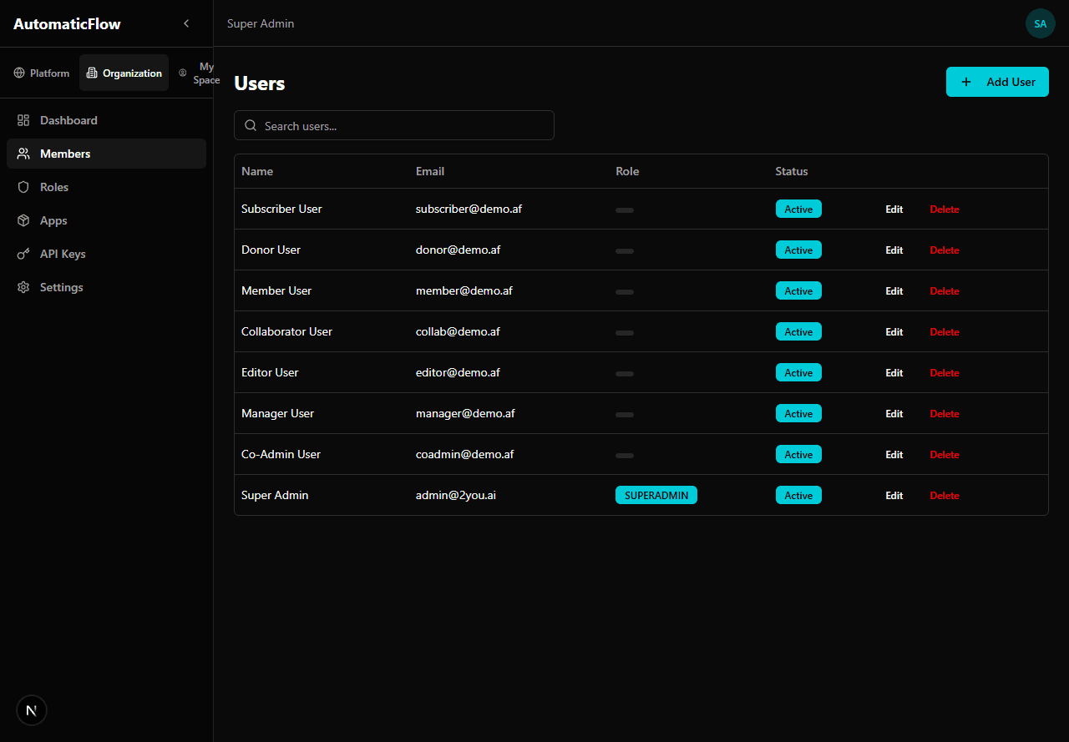
Task: Click the plus icon on Add User
Action: (x=966, y=82)
